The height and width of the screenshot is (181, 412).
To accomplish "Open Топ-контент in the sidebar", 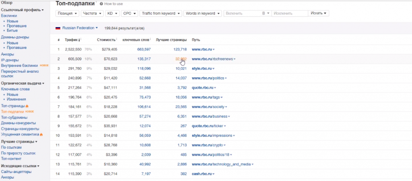I will click(11, 158).
